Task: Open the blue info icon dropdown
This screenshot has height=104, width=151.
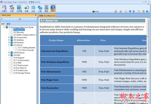Action: [147, 11]
